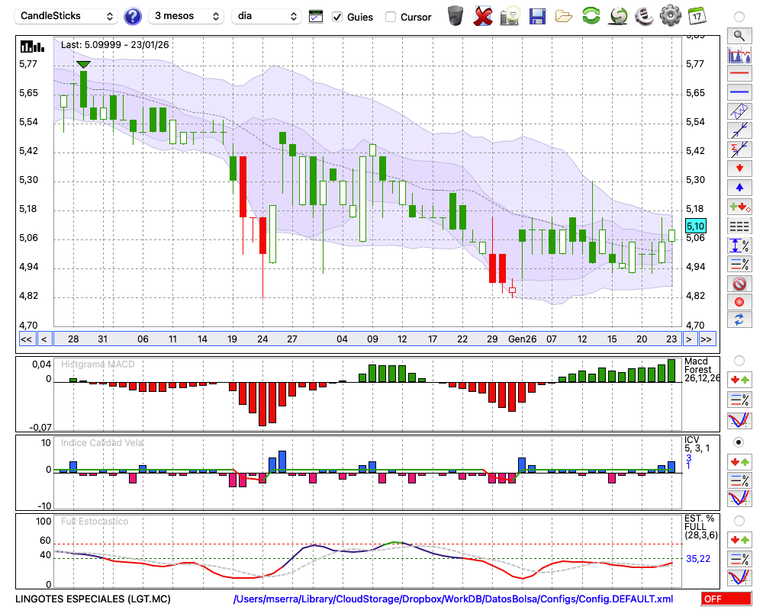
Task: Add a red down arrow marker
Action: (x=739, y=169)
